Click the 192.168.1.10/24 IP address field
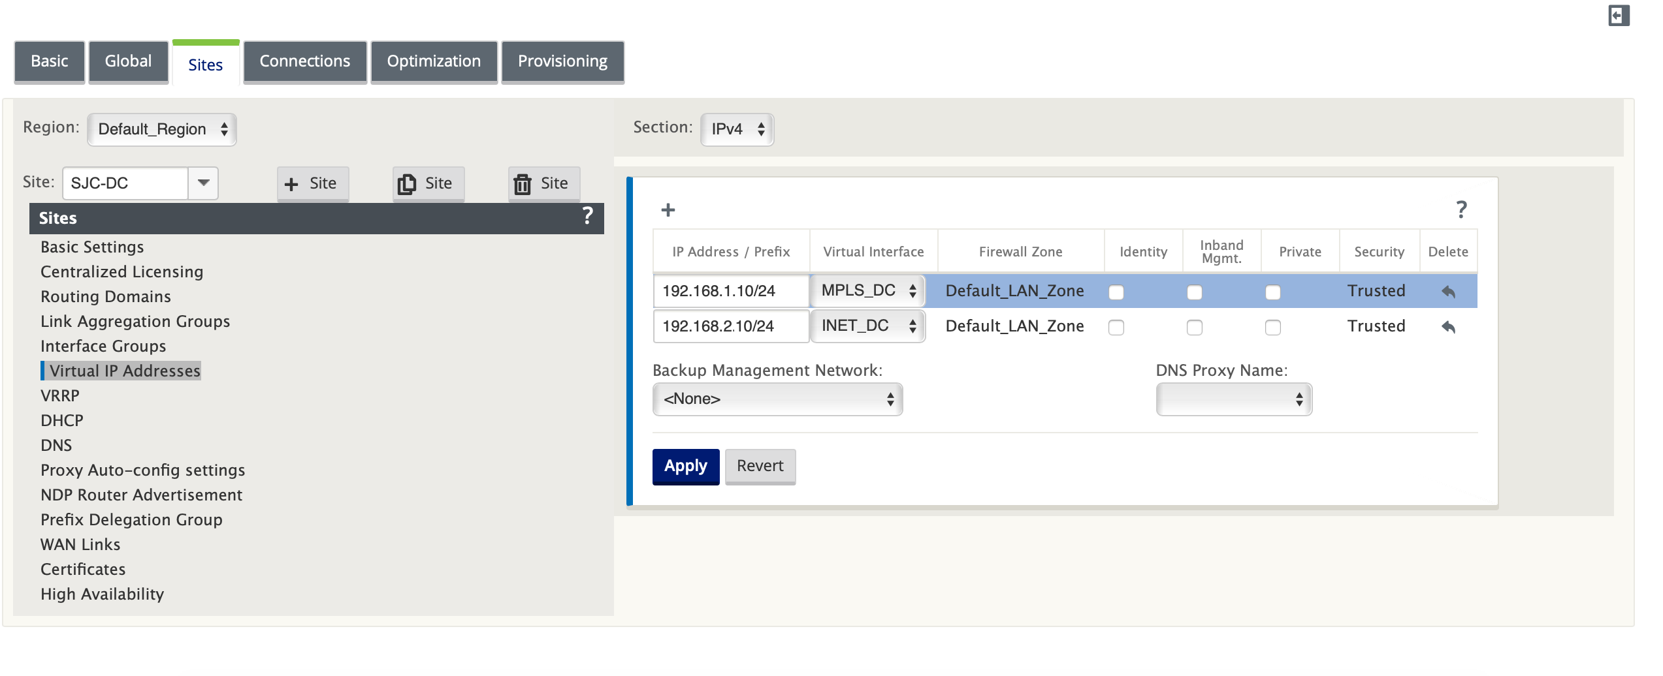Screen dimensions: 1663x676 tap(731, 291)
